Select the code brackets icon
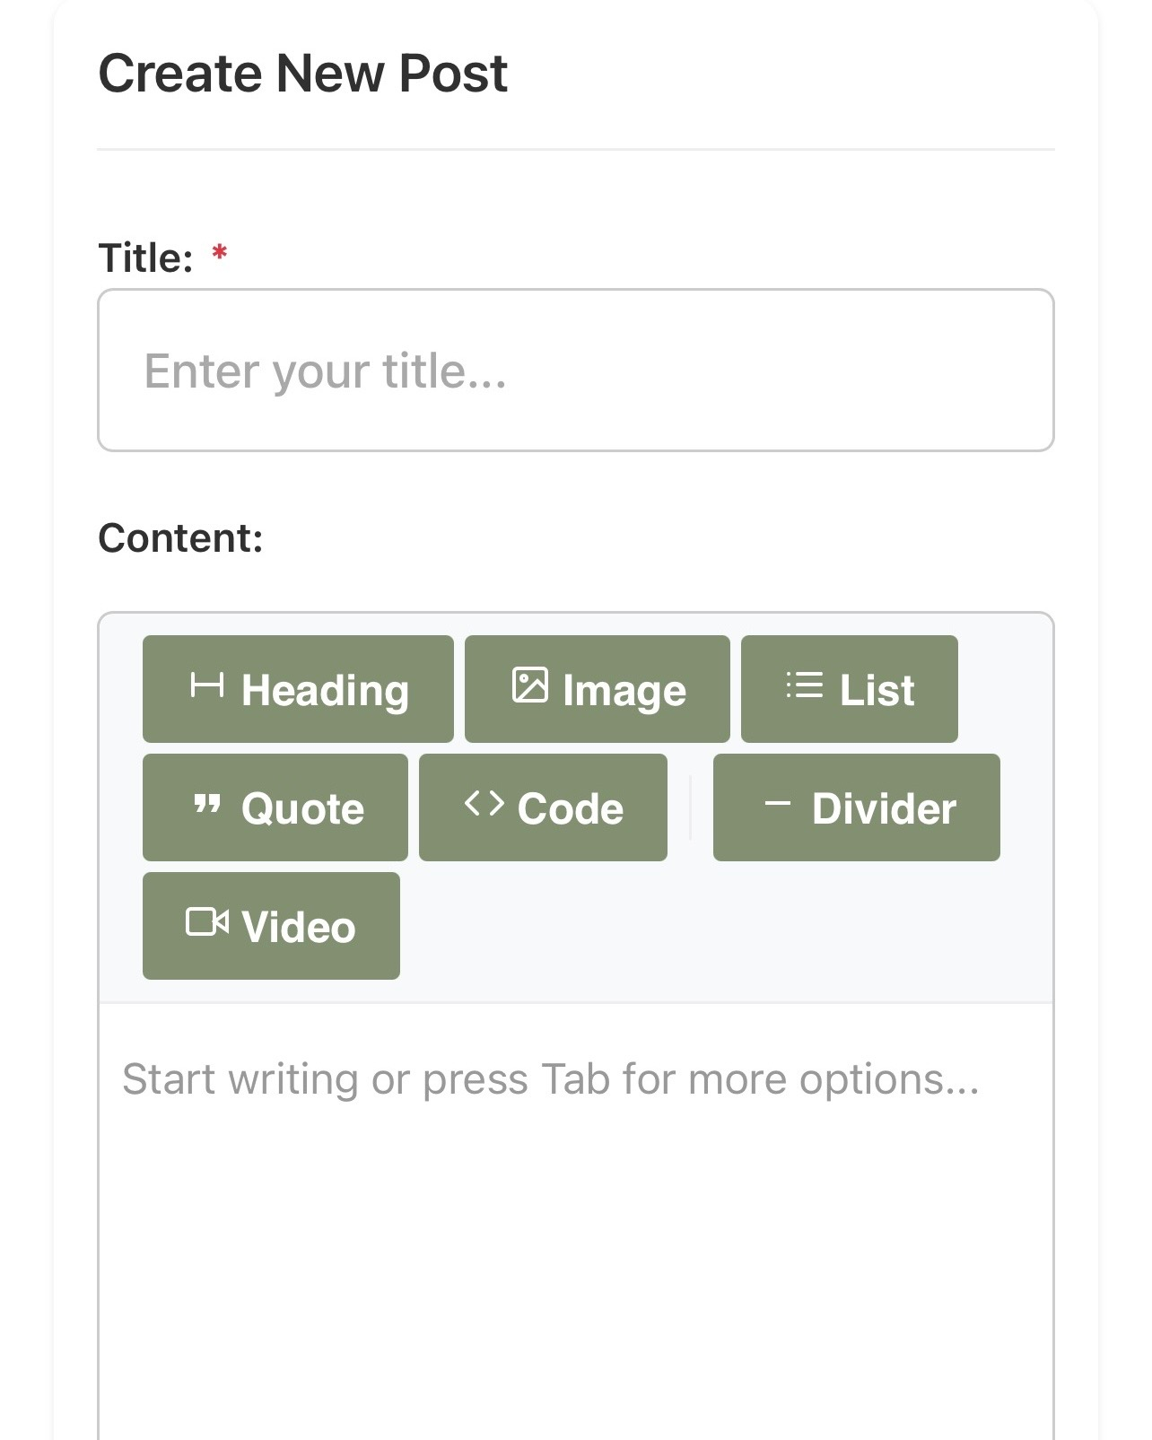 [484, 806]
